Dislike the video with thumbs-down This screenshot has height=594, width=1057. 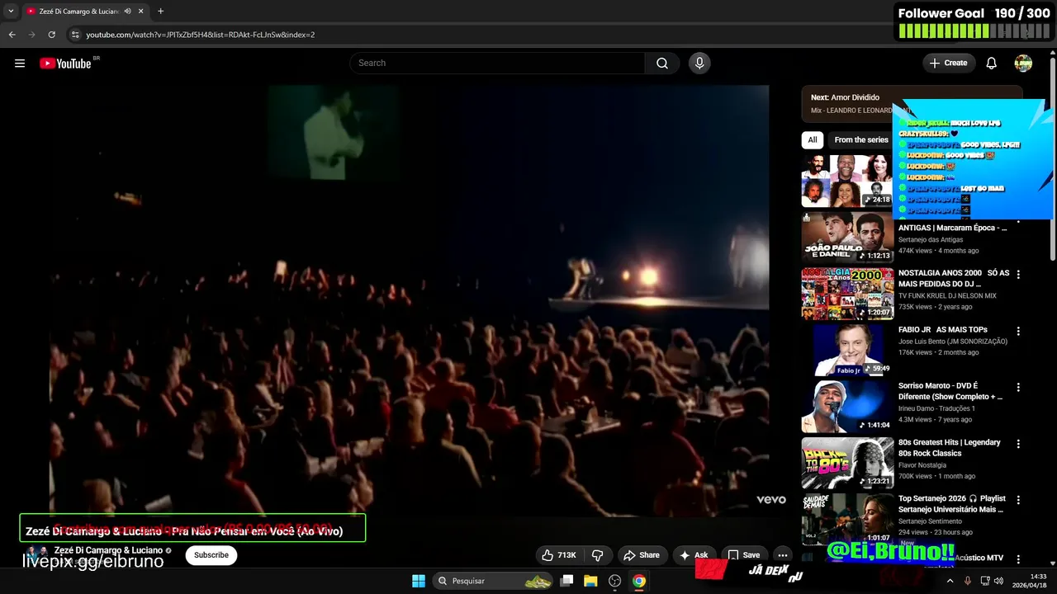pos(598,555)
